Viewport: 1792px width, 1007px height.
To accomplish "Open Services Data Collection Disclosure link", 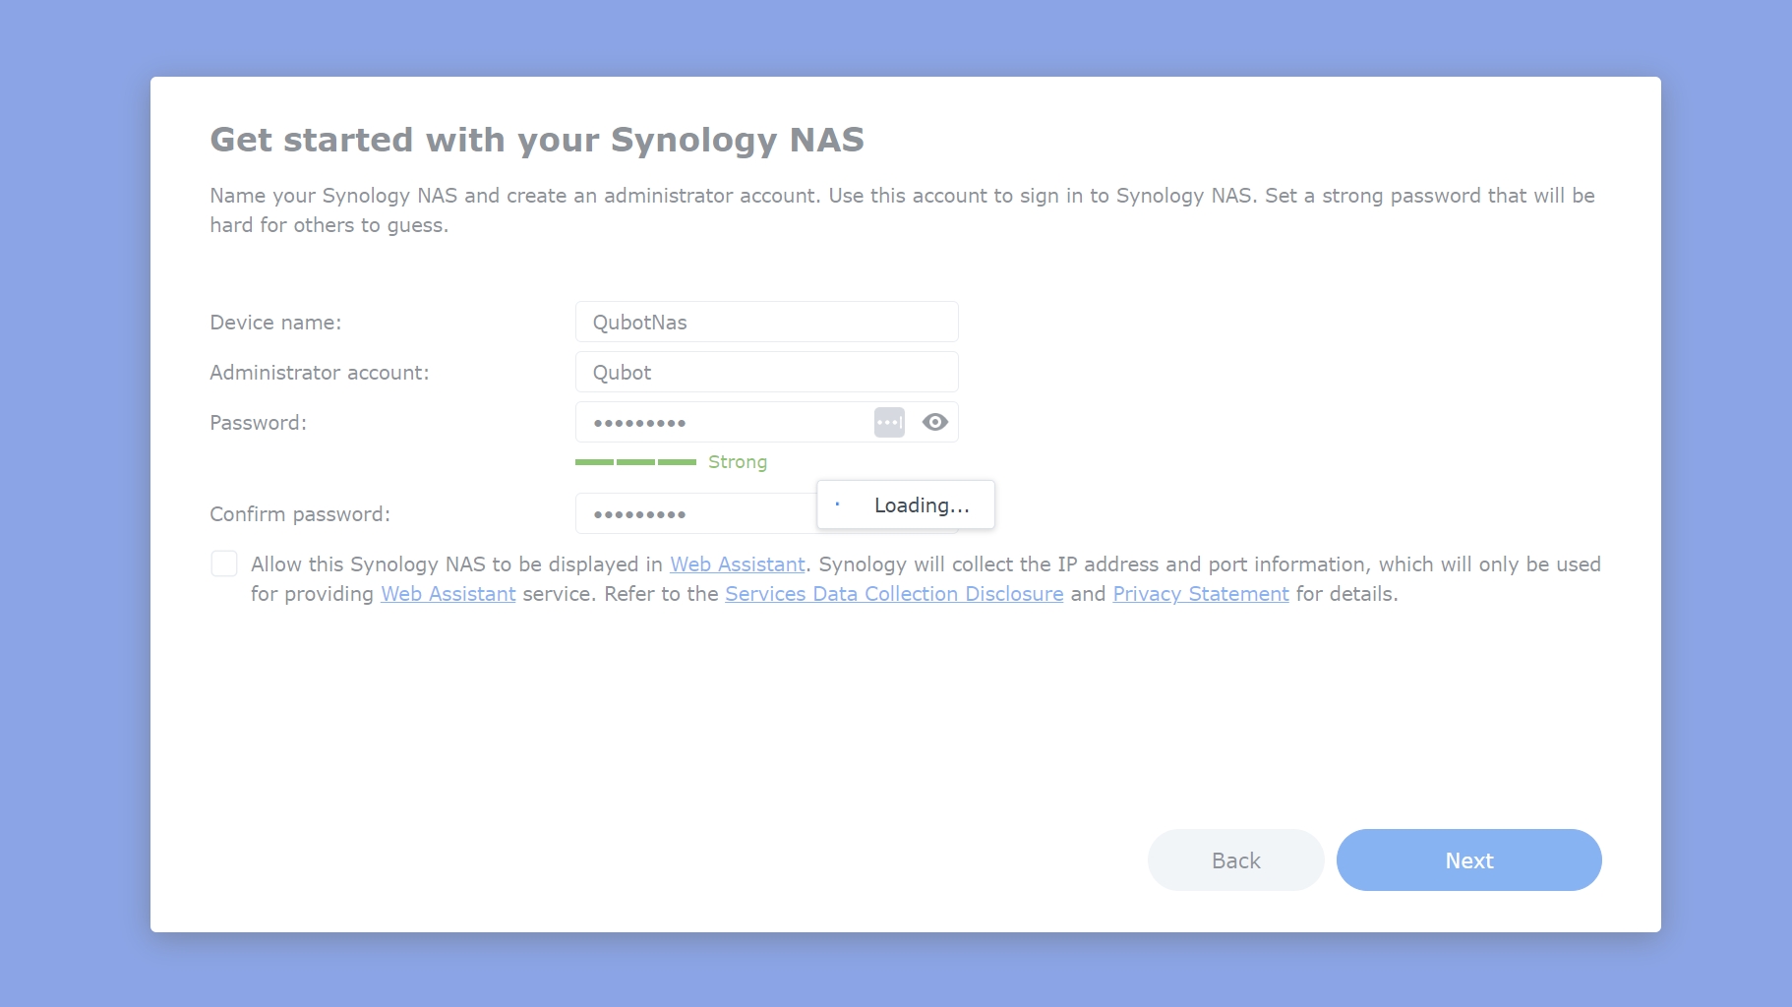I will (894, 594).
